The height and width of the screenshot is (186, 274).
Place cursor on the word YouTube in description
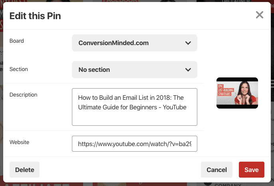(175, 107)
